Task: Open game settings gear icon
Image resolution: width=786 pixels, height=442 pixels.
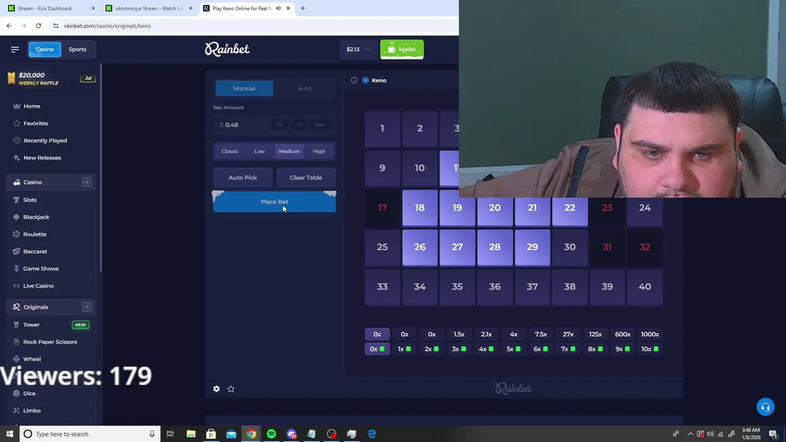Action: (216, 389)
